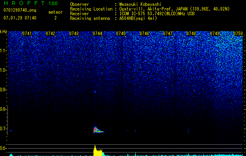The height and width of the screenshot is (156, 246).
Task: Click the Receiving Location label
Action: click(x=91, y=9)
